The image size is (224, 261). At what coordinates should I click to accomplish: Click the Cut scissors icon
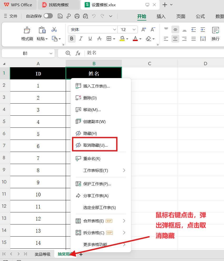point(54,29)
